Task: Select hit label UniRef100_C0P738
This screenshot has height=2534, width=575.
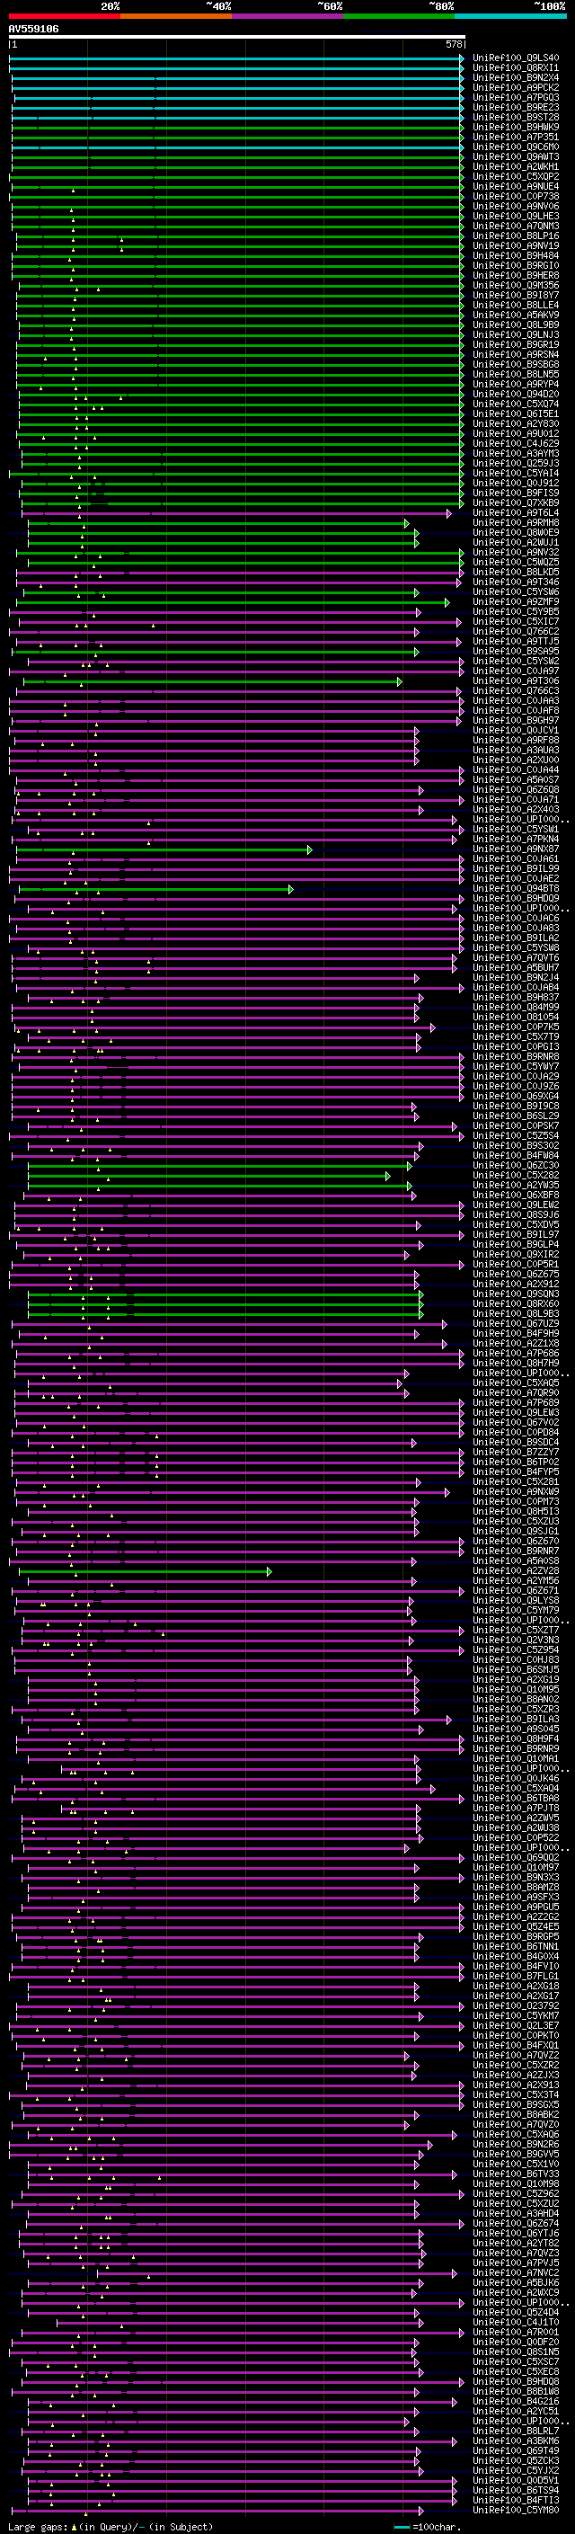Action: coord(516,196)
